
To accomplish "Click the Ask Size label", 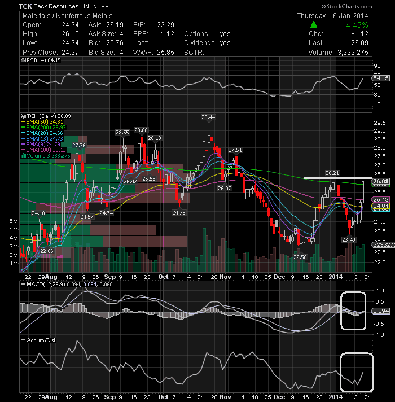I will click(102, 34).
